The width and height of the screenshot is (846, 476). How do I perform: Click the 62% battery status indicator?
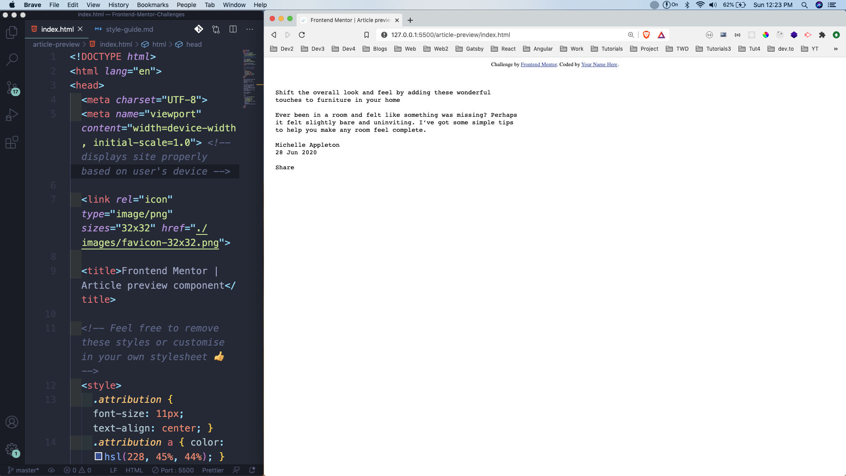pyautogui.click(x=734, y=5)
